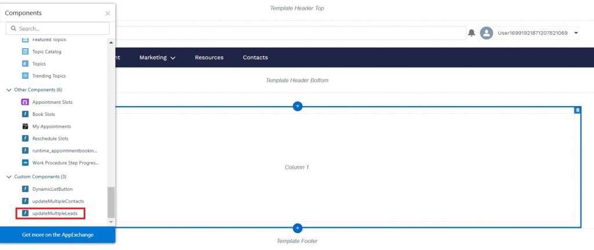Click the Book Slots lightning icon
Viewport: 594px width, 250px height.
pyautogui.click(x=26, y=114)
